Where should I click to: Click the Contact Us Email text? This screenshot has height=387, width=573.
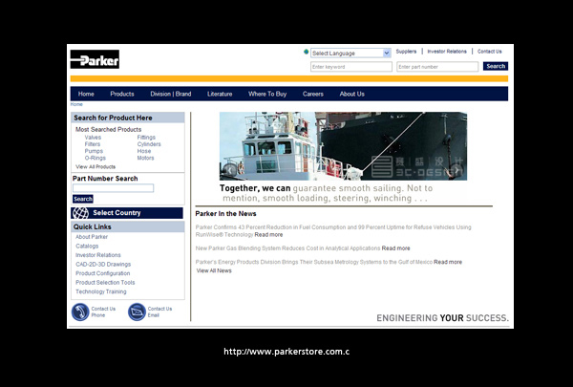tap(159, 312)
